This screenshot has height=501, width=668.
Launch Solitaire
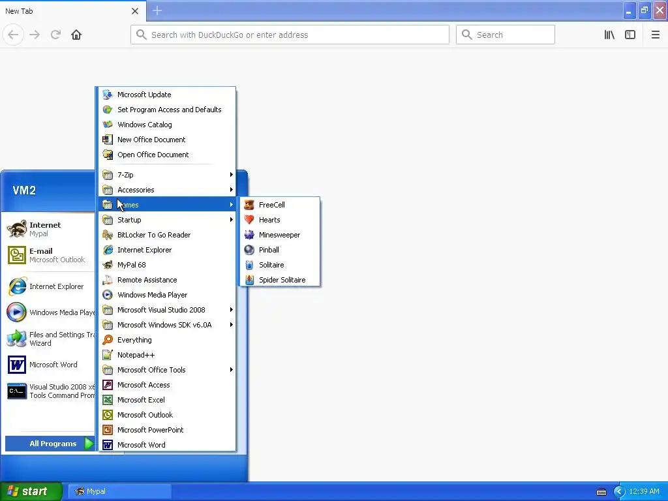click(280, 265)
